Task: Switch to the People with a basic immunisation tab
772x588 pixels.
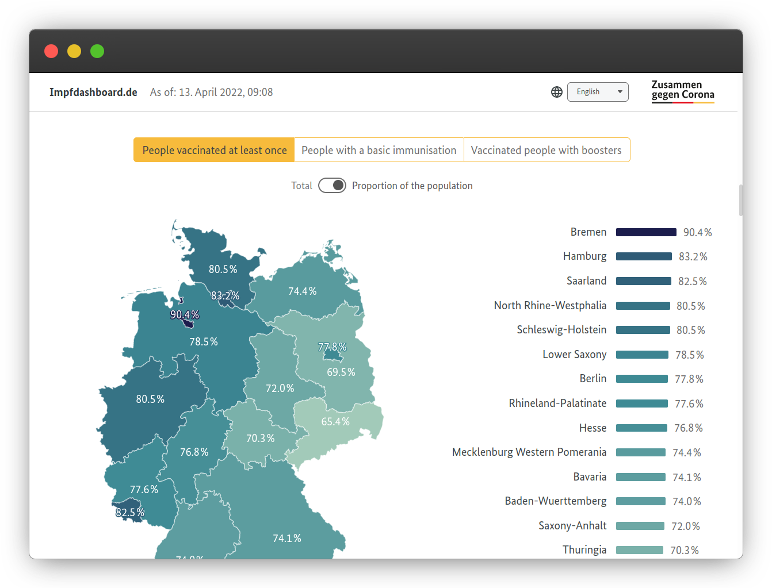Action: pos(379,149)
